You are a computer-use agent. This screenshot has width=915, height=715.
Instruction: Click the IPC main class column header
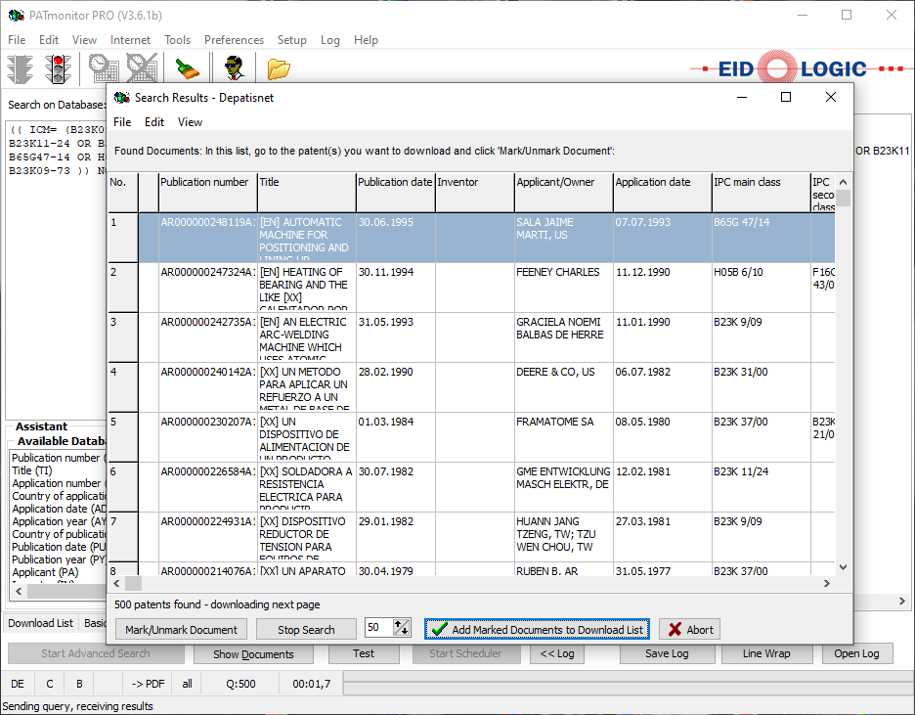(x=761, y=192)
